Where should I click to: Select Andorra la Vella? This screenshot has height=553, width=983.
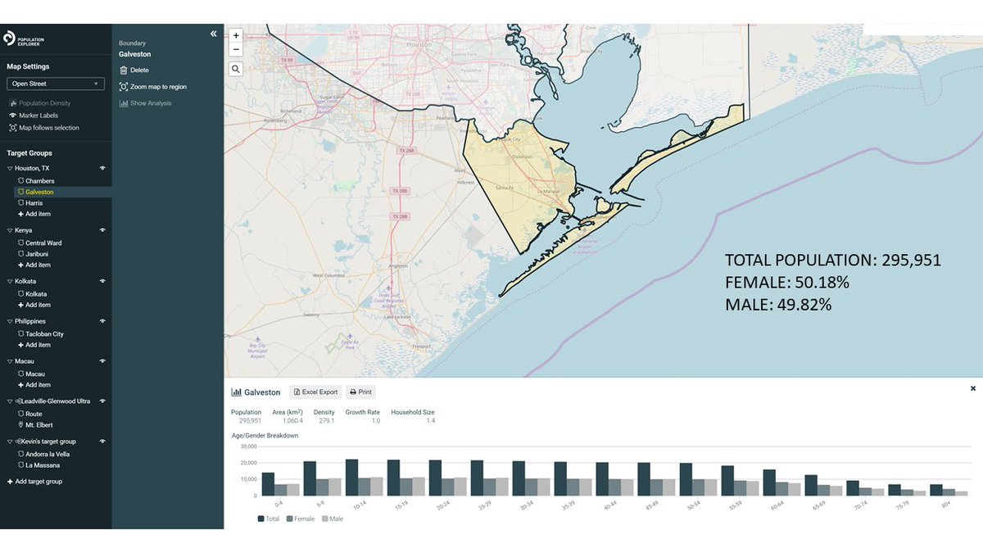(42, 455)
